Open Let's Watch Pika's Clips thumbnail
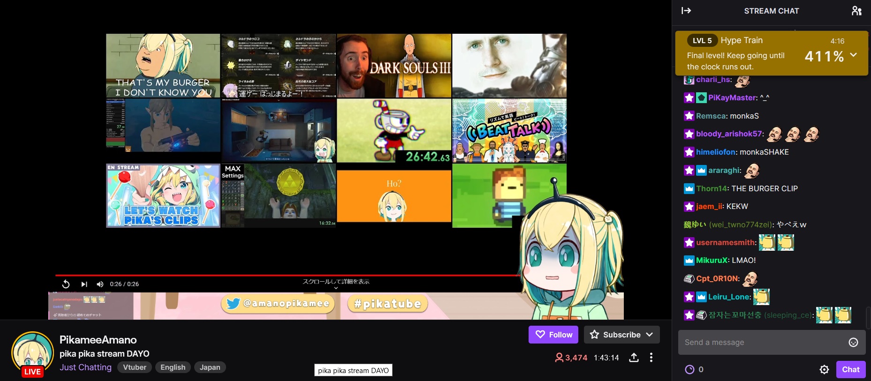Image resolution: width=871 pixels, height=381 pixels. click(163, 195)
